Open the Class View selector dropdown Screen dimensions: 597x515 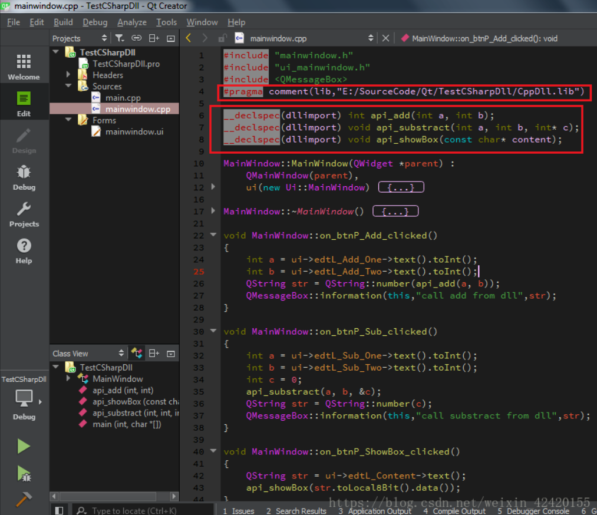[88, 354]
